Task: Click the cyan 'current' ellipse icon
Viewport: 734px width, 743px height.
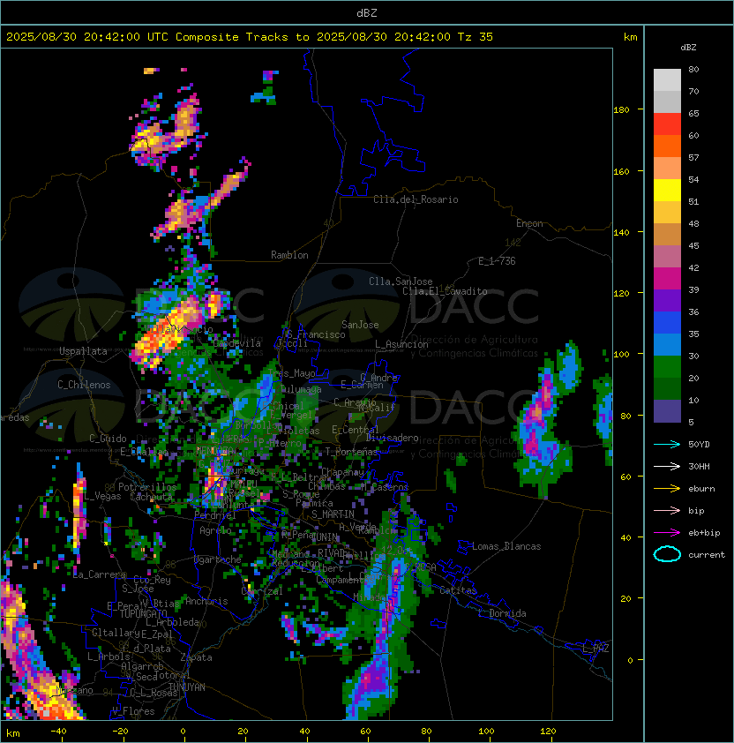Action: tap(667, 554)
